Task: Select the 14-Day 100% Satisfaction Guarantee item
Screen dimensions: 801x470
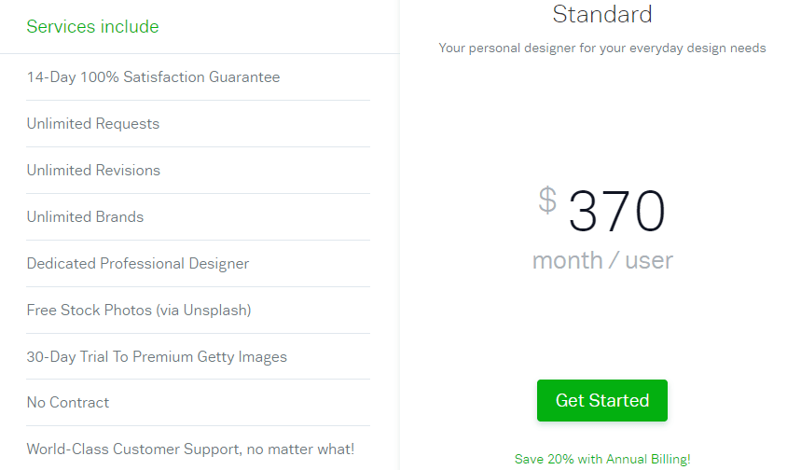Action: click(153, 77)
